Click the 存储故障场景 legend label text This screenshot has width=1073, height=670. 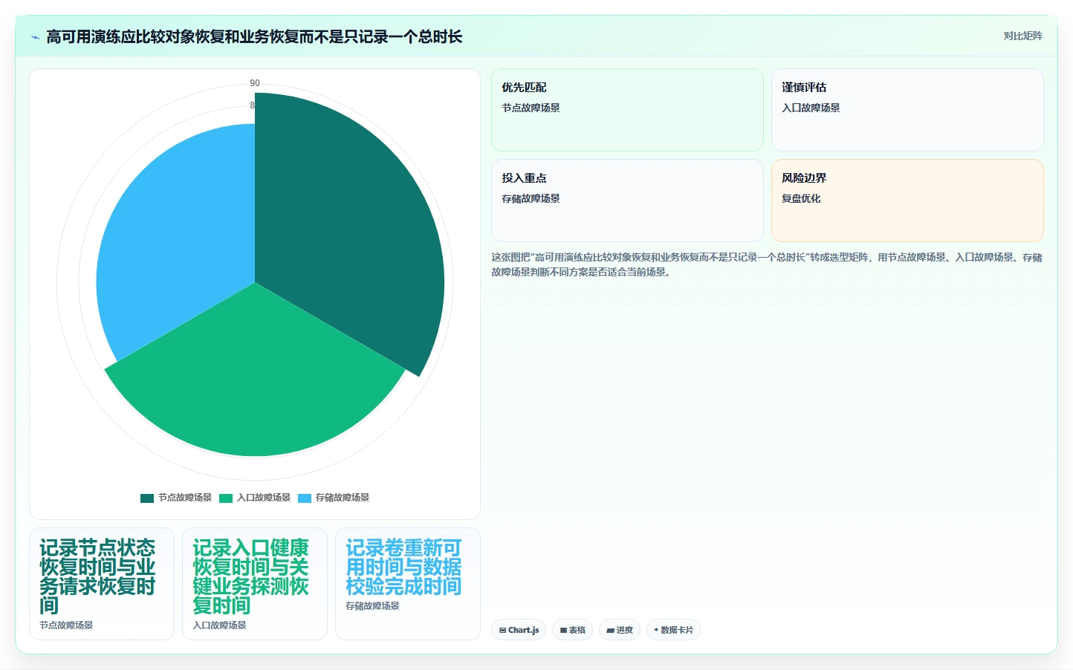point(343,498)
